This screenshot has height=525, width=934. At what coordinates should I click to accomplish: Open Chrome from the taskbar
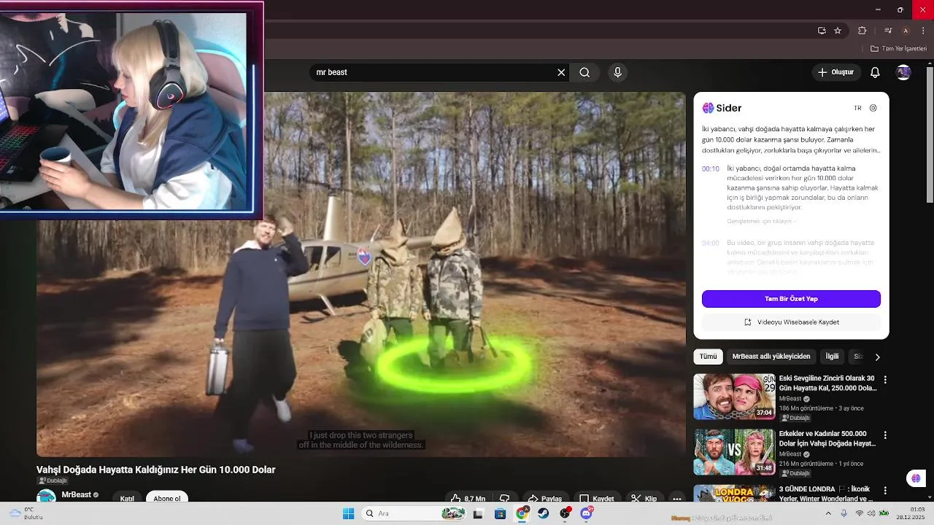tap(522, 513)
